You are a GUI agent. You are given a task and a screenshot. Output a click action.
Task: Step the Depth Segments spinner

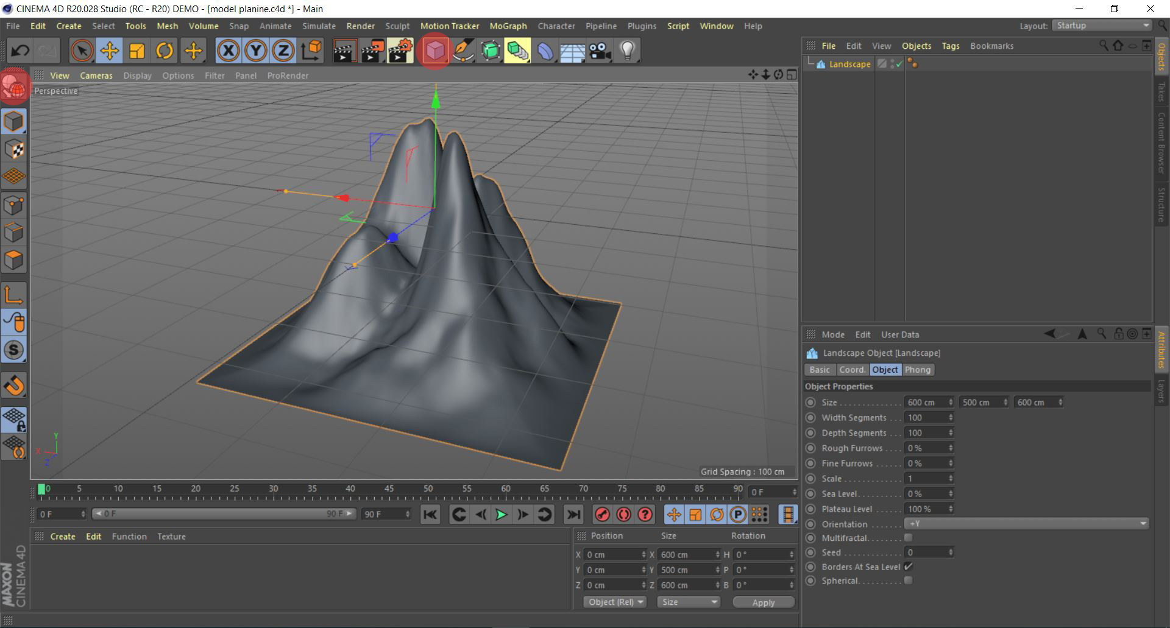pyautogui.click(x=950, y=432)
